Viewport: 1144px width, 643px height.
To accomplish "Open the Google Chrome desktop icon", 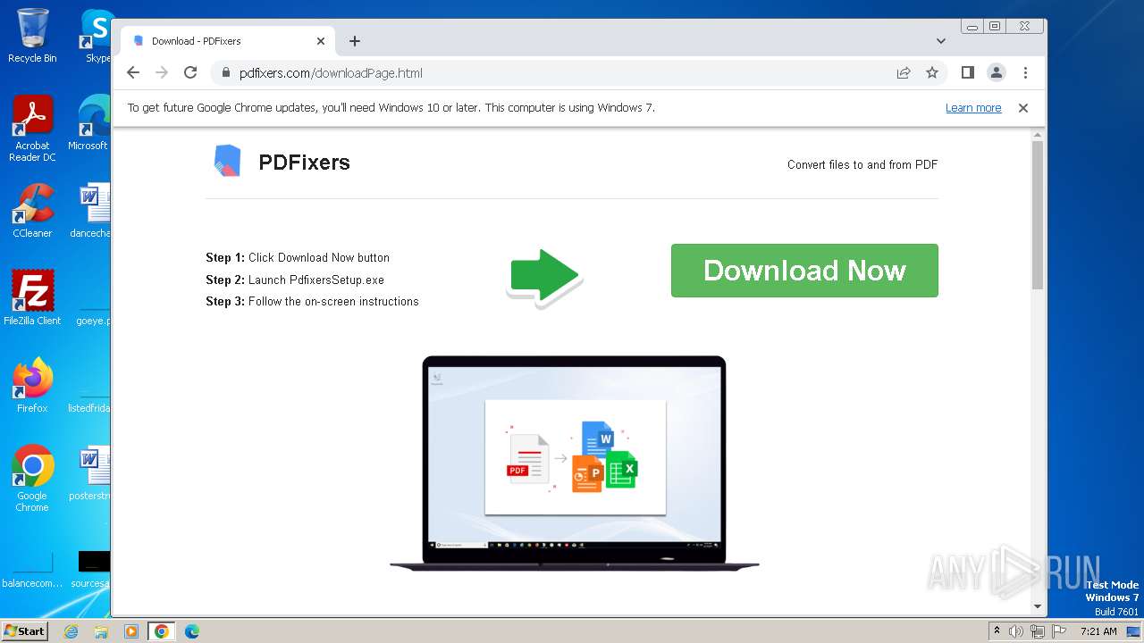I will [x=32, y=479].
